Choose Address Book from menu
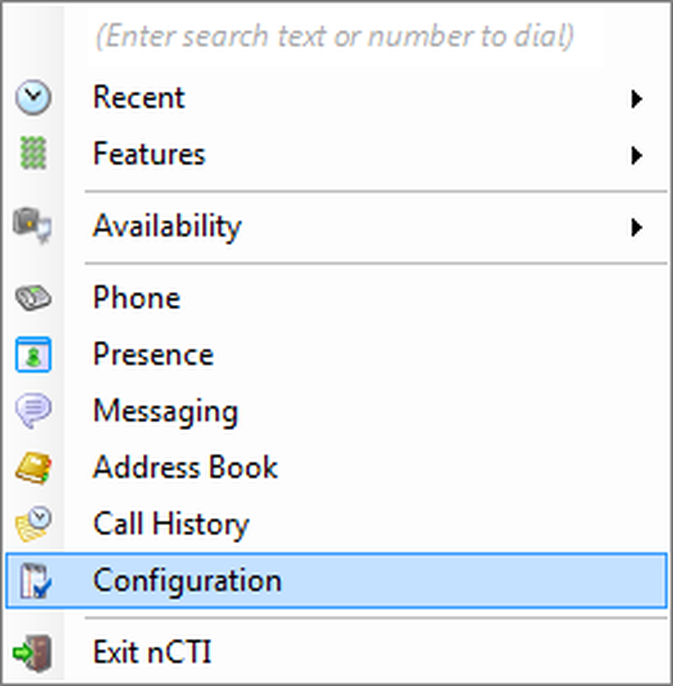This screenshot has height=686, width=673. coord(185,467)
